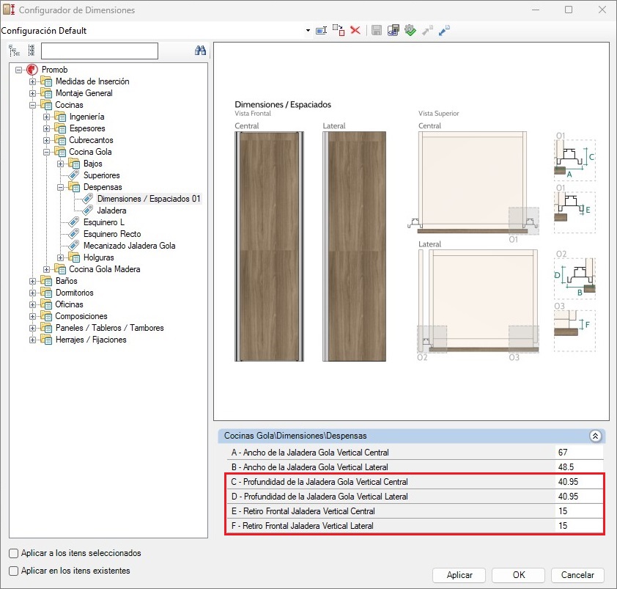Select Mecanizado Jaladera Gola tree item
This screenshot has height=589, width=617.
click(129, 246)
